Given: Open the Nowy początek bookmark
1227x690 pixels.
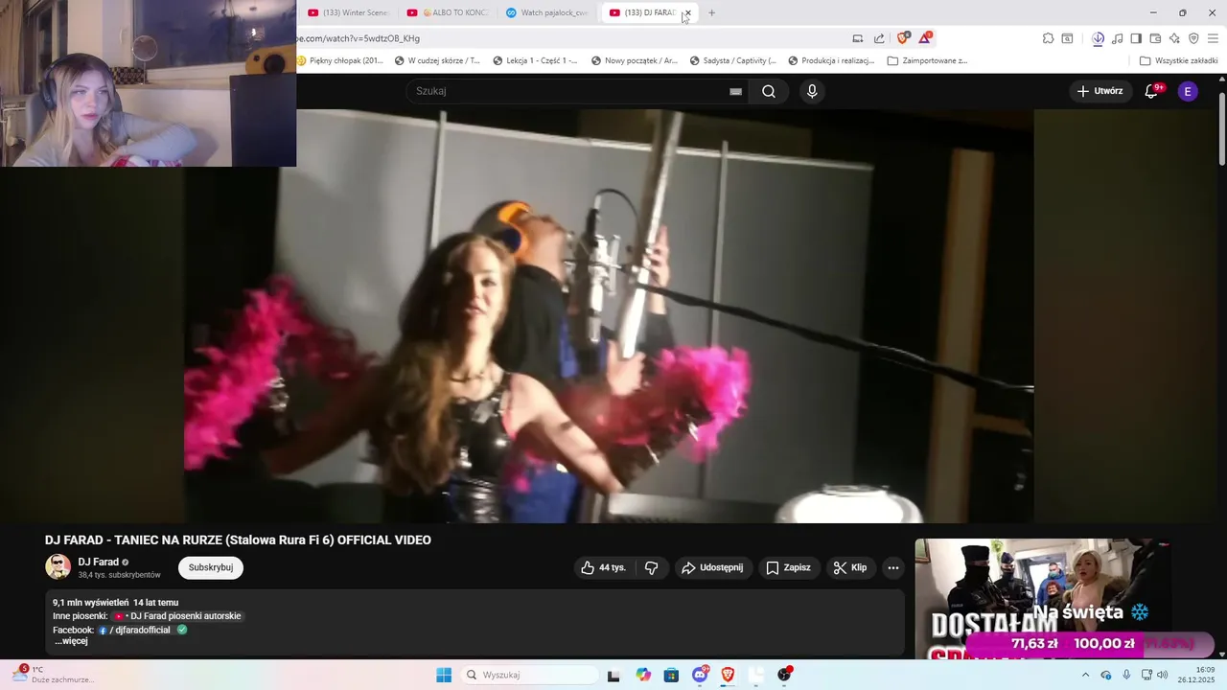Looking at the screenshot, I should [x=635, y=60].
